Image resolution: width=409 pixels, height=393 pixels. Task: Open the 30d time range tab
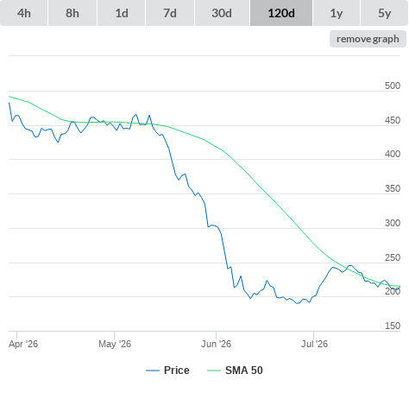(x=222, y=13)
